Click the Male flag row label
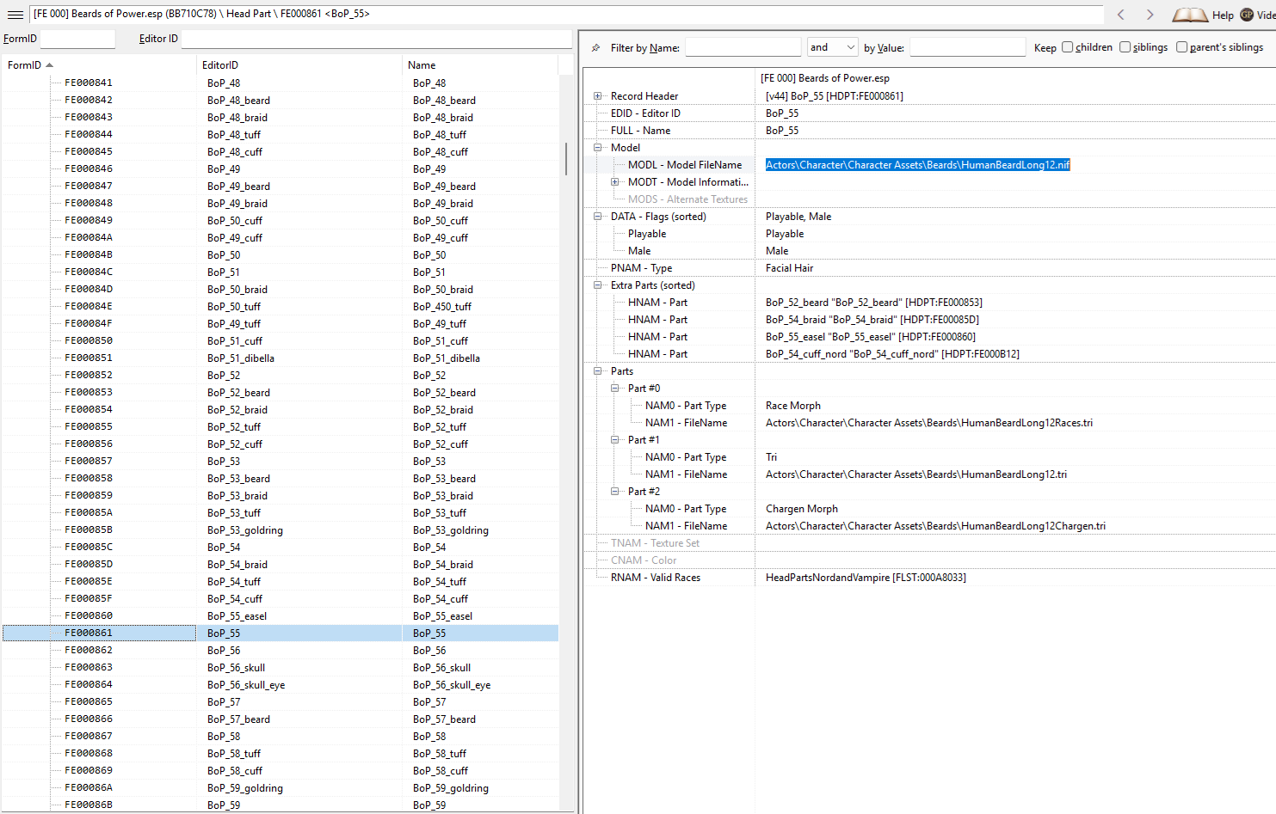The image size is (1276, 814). pos(639,251)
